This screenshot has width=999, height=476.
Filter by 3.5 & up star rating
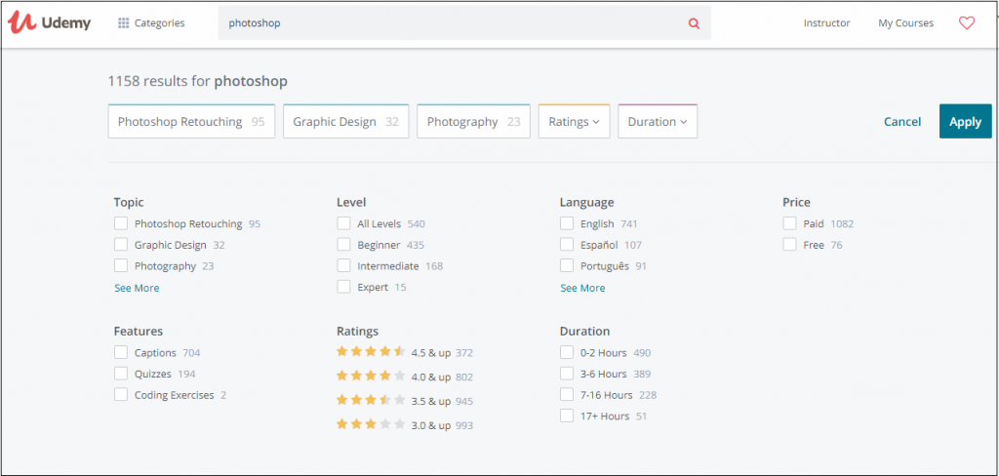(405, 401)
